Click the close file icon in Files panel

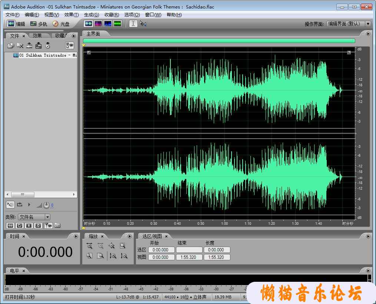point(20,45)
